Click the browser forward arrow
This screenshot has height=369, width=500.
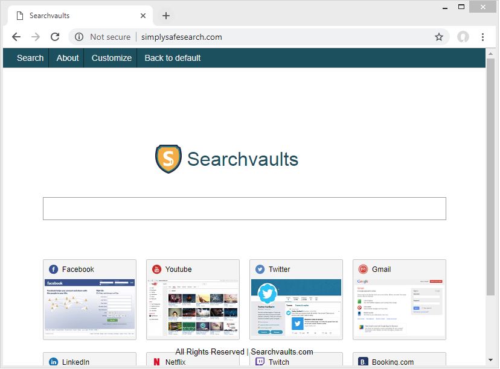pyautogui.click(x=36, y=37)
